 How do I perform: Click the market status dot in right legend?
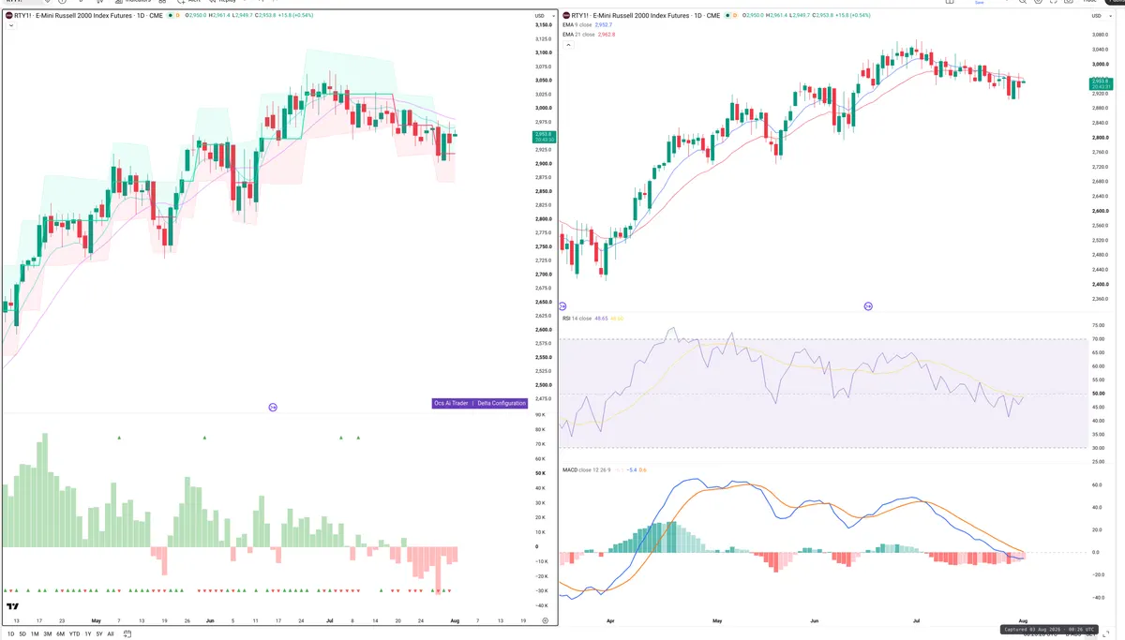(727, 16)
